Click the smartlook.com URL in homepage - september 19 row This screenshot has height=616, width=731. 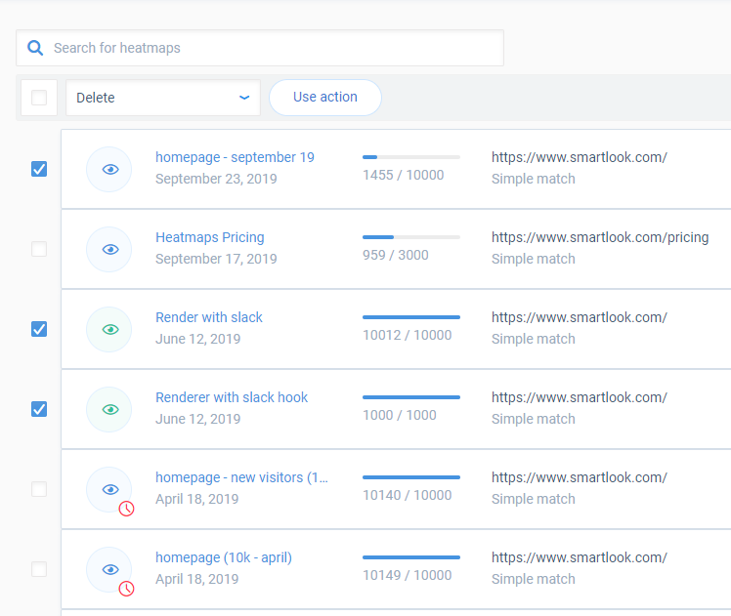pyautogui.click(x=580, y=157)
